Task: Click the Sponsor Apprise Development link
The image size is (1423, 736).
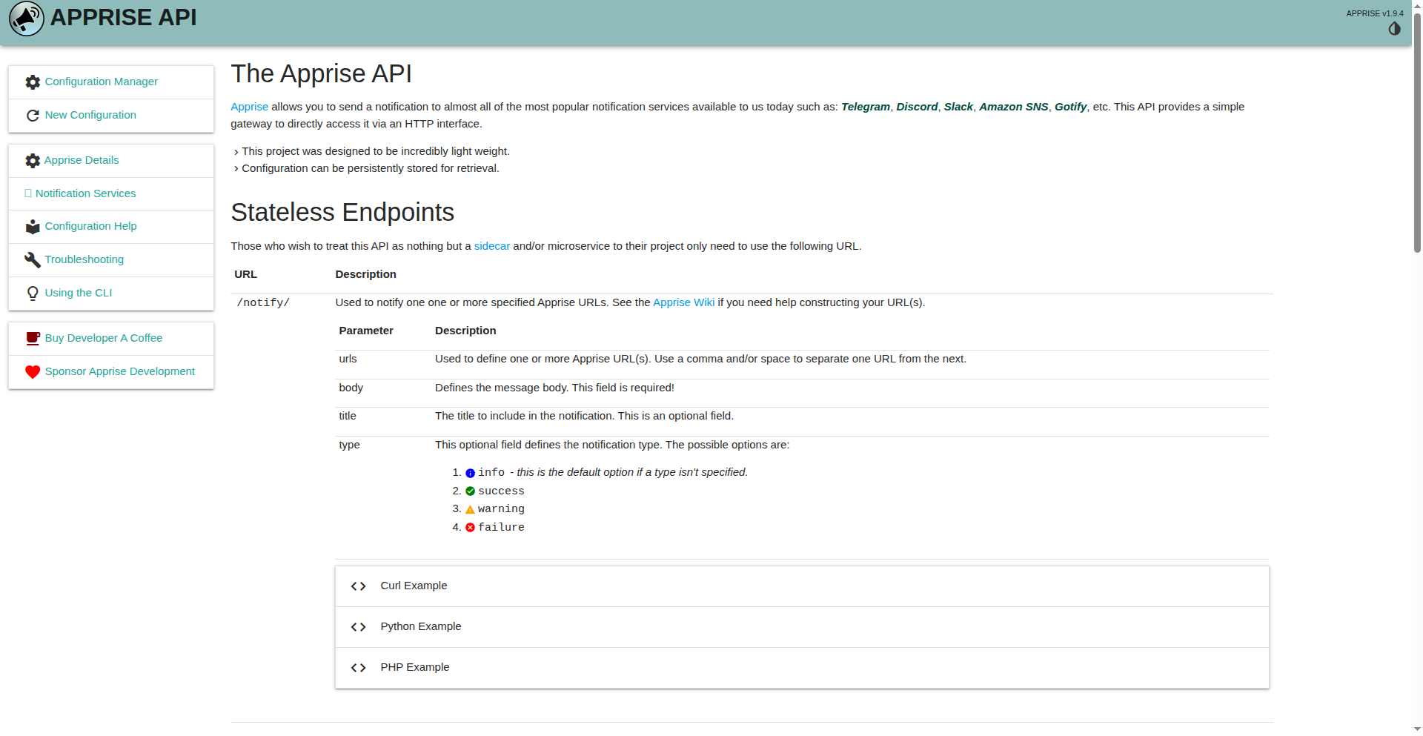Action: [119, 371]
